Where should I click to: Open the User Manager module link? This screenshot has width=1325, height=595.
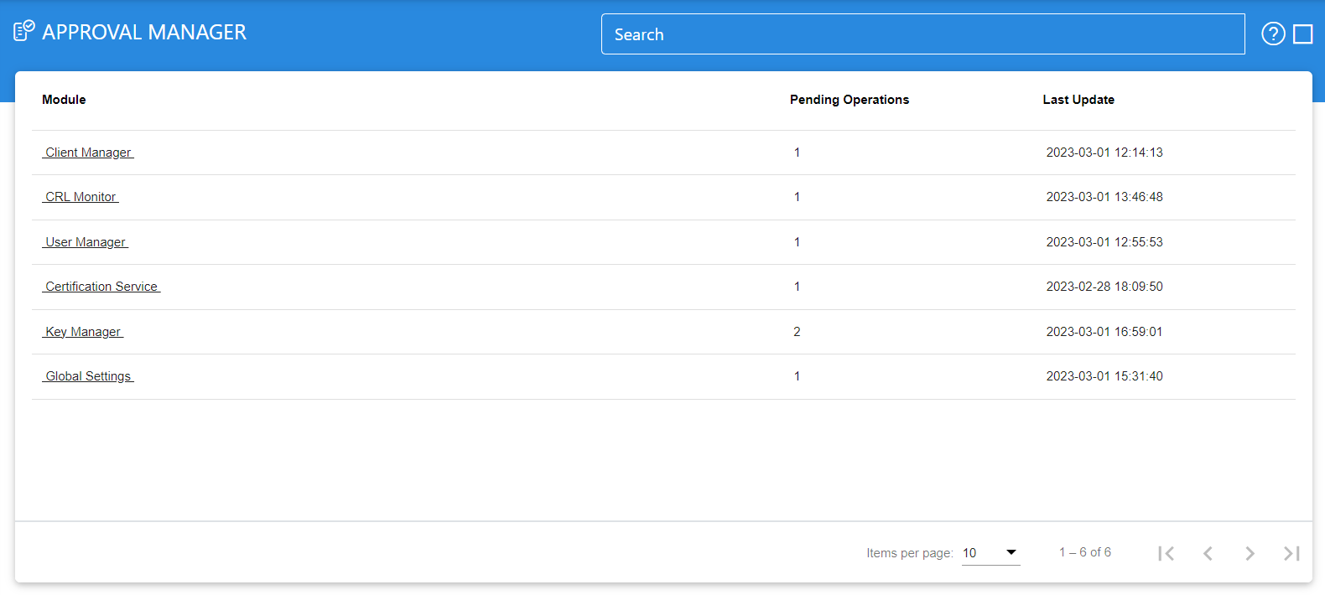86,242
